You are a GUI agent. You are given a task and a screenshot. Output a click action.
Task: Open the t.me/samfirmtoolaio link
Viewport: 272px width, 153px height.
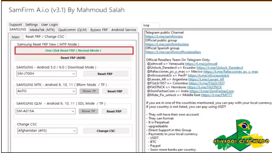tap(167, 44)
